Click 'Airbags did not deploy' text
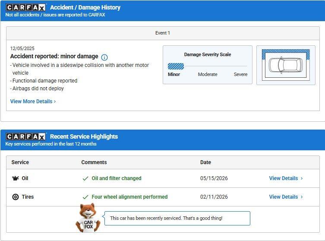The width and height of the screenshot is (325, 241). tap(37, 89)
